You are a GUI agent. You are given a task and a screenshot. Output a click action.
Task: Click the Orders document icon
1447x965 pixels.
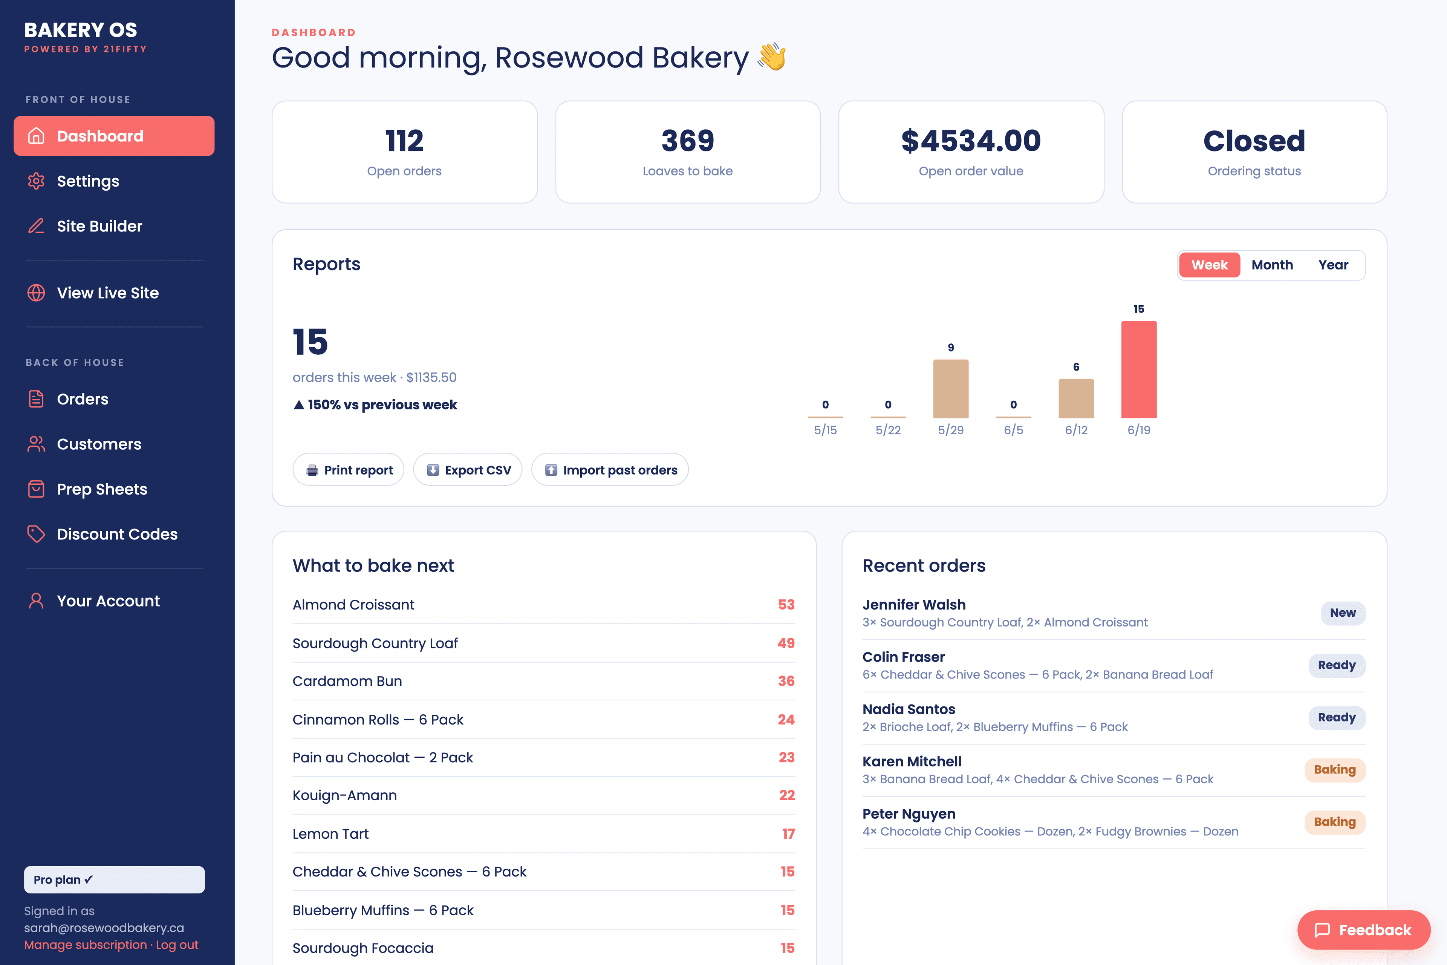point(36,399)
